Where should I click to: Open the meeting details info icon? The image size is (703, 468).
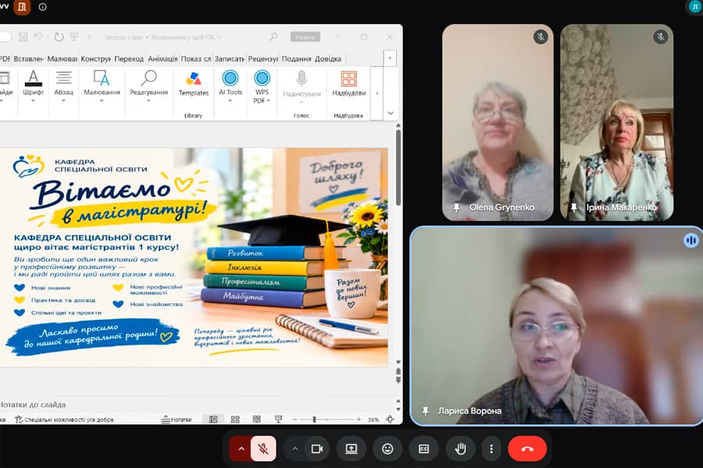pos(43,7)
